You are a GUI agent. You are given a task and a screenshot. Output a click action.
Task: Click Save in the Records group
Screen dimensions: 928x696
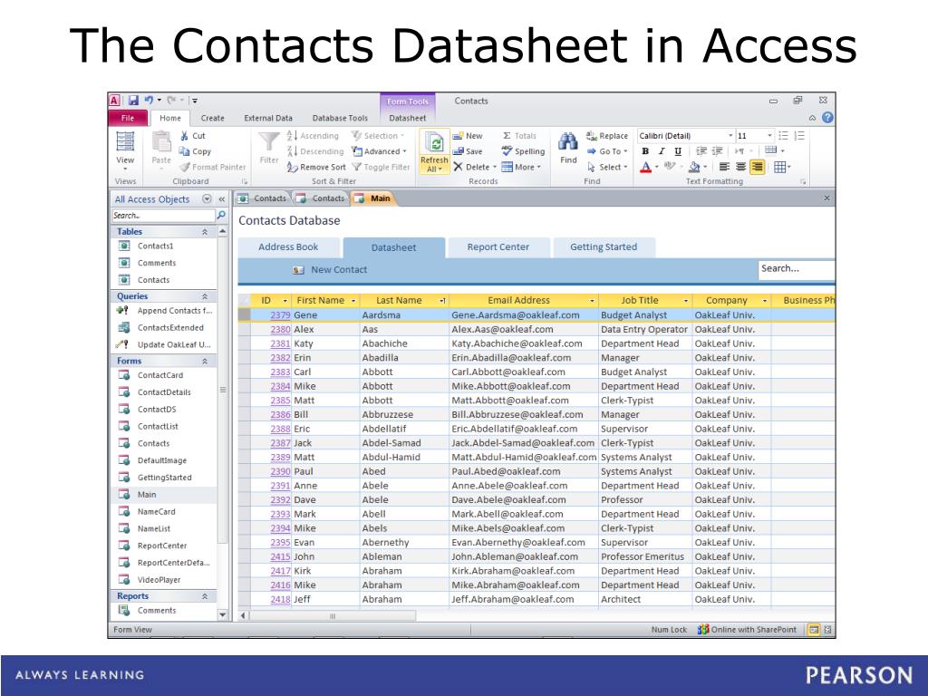(x=468, y=151)
